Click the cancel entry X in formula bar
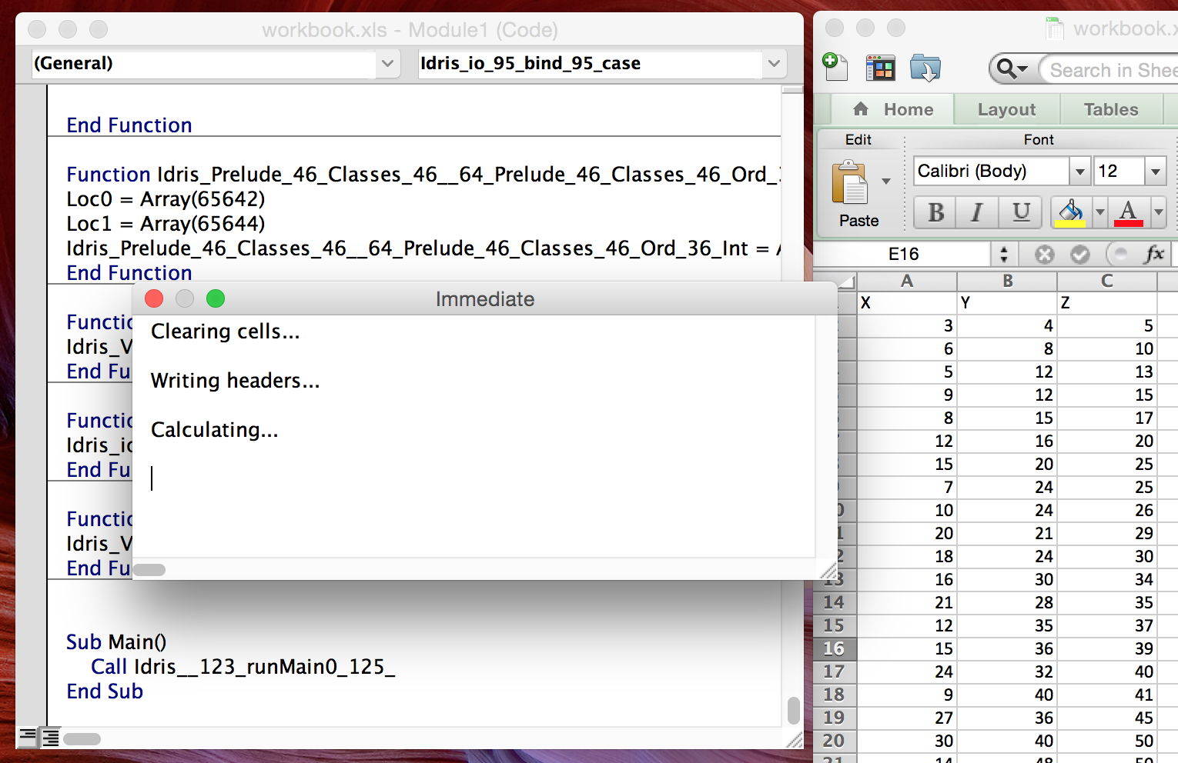The image size is (1178, 763). click(x=1044, y=254)
